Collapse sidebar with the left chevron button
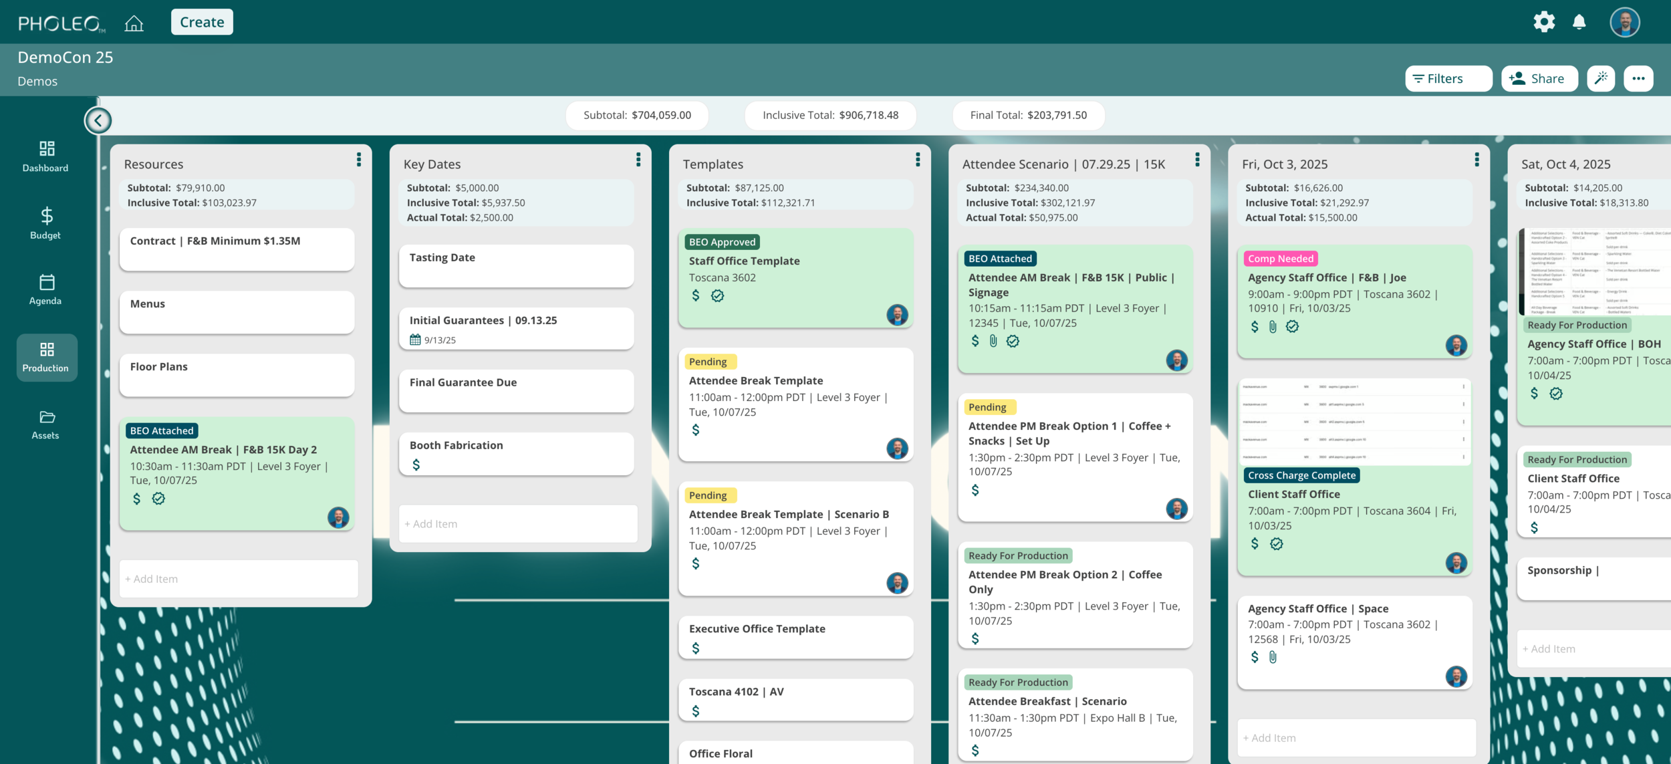The image size is (1671, 764). click(98, 120)
